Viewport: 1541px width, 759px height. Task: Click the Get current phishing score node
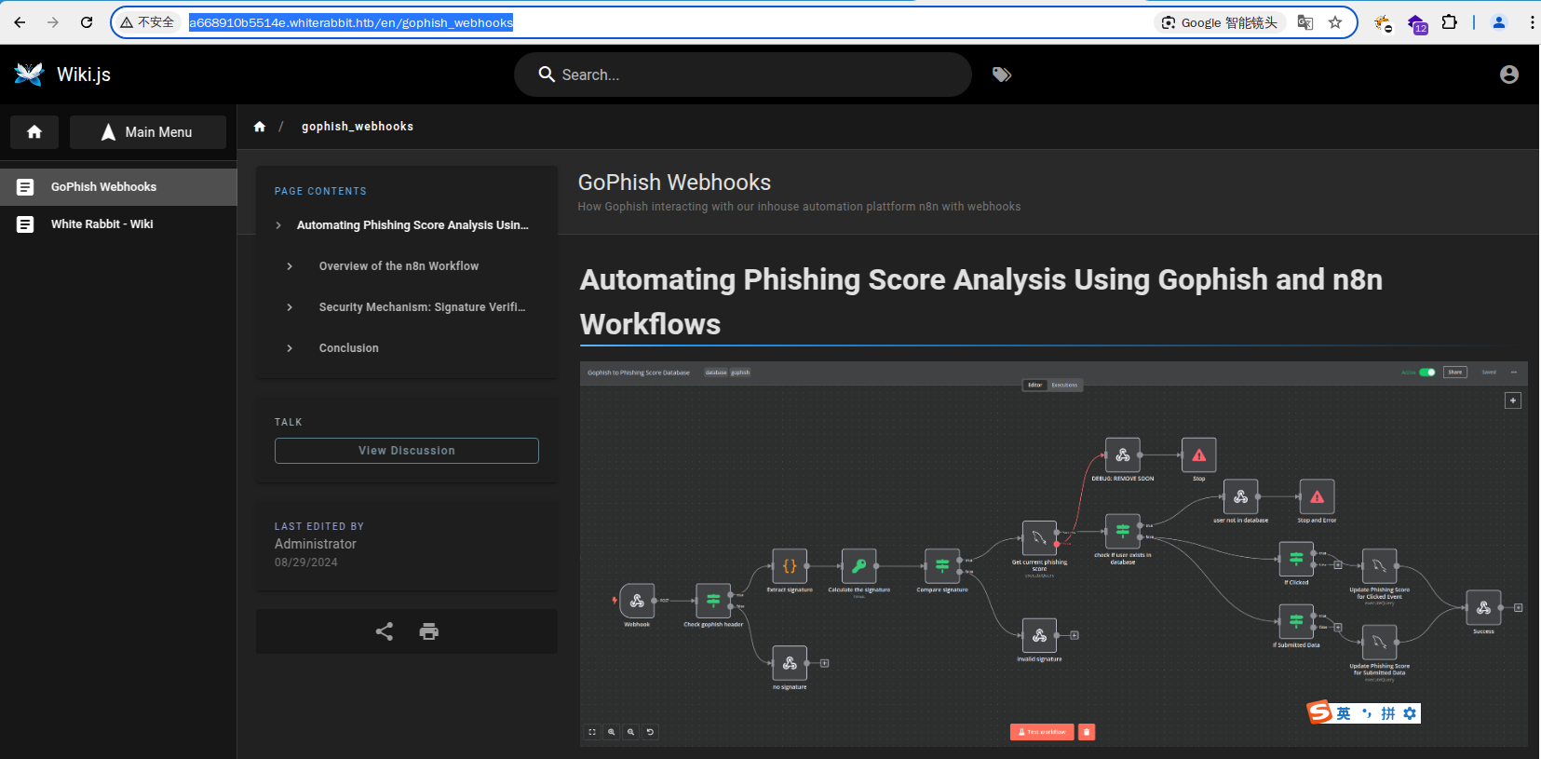tap(1039, 538)
